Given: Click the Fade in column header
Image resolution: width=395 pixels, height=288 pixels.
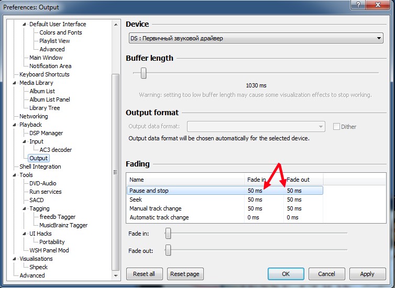Looking at the screenshot, I should (264, 180).
